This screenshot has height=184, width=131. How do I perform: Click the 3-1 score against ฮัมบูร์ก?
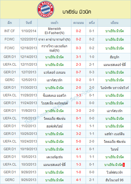(79, 57)
